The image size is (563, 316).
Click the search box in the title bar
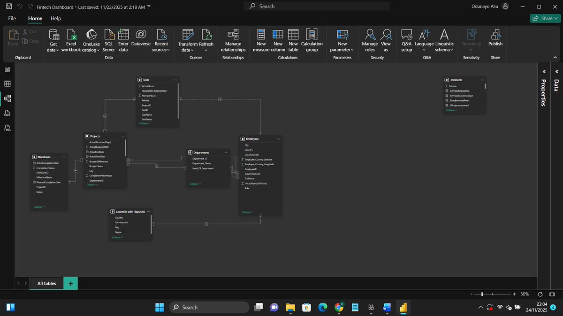click(x=317, y=6)
